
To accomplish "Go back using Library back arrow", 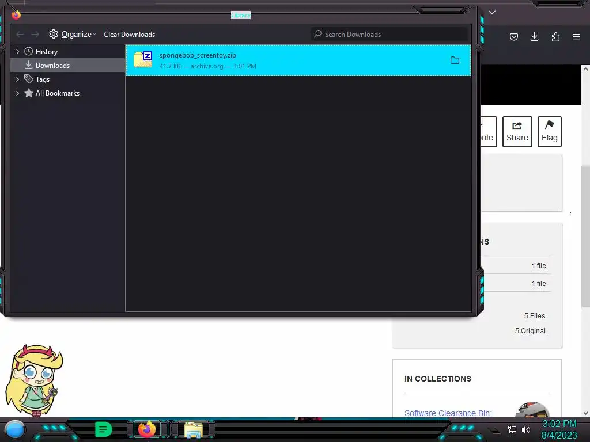I will coord(20,34).
